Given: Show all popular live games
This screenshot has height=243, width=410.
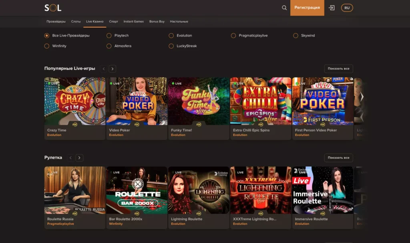Looking at the screenshot, I should coord(338,69).
